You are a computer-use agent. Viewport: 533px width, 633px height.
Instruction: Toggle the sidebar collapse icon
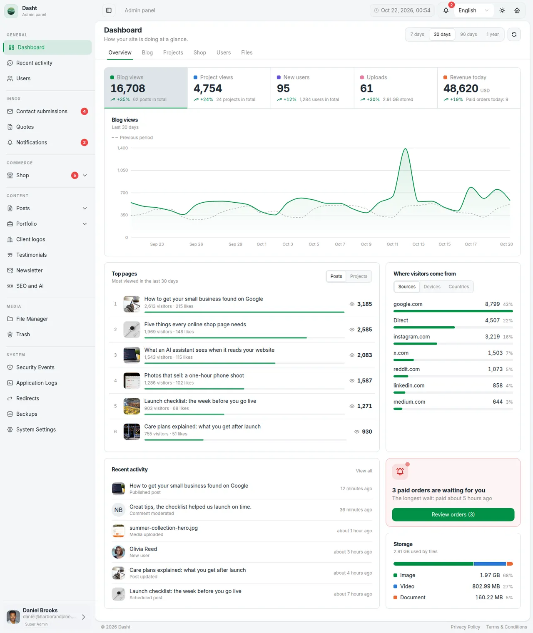coord(109,10)
